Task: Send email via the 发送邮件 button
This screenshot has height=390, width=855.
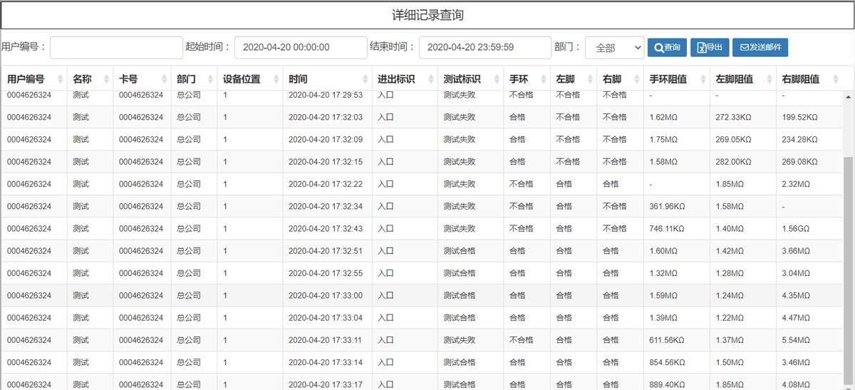Action: [x=760, y=48]
